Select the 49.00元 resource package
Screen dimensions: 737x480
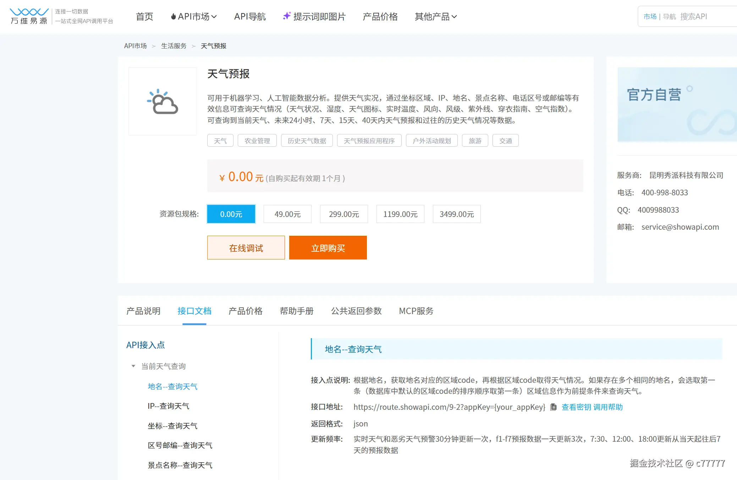pyautogui.click(x=287, y=214)
